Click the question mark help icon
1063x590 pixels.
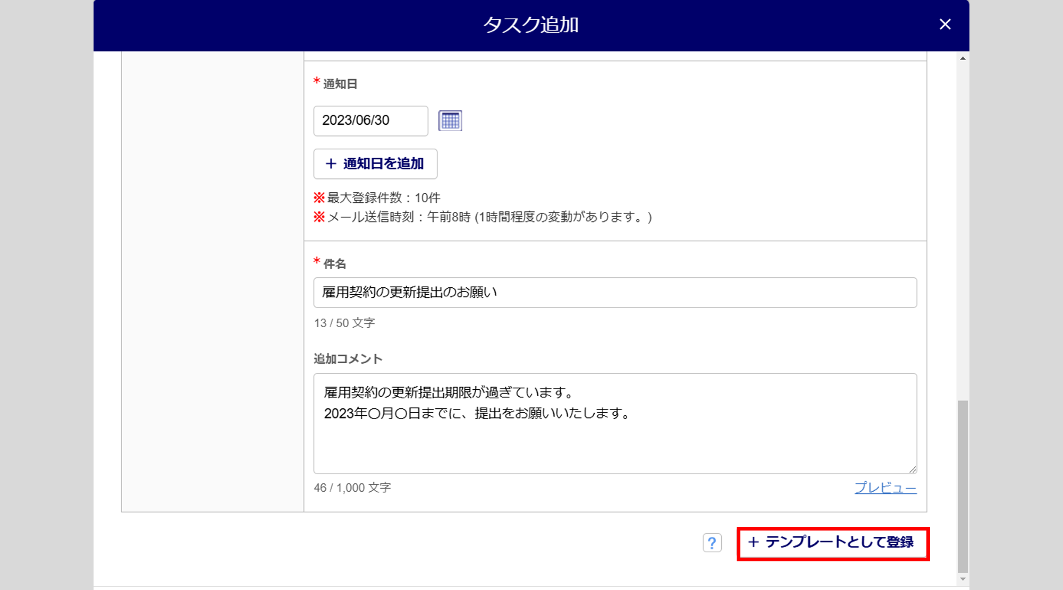coord(712,543)
